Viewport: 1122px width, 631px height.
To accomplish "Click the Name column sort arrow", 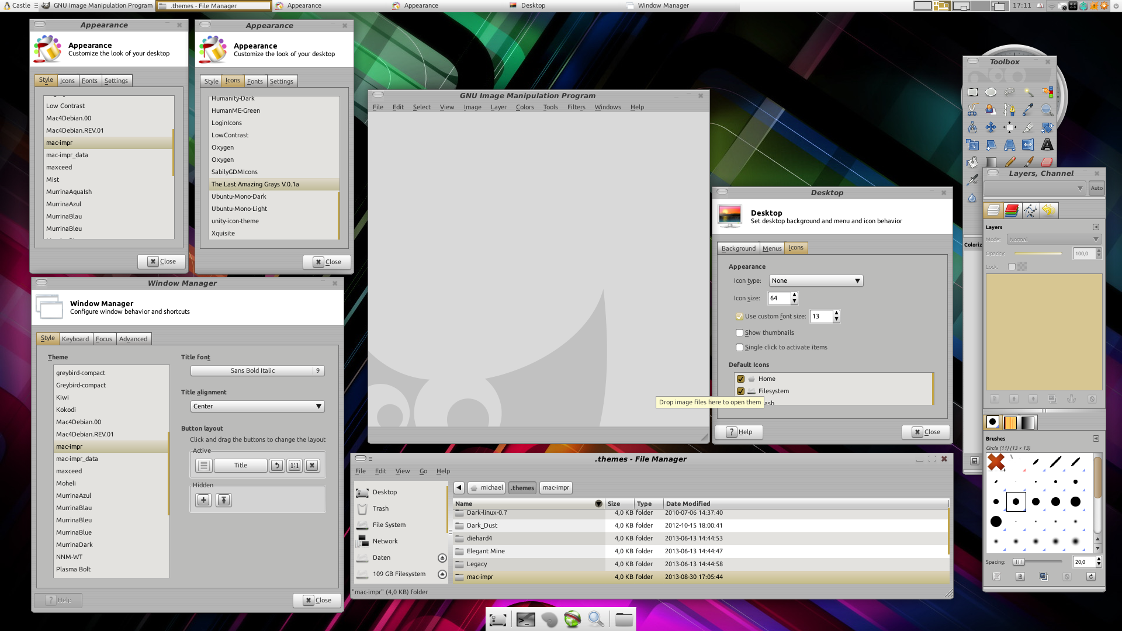I will point(598,504).
